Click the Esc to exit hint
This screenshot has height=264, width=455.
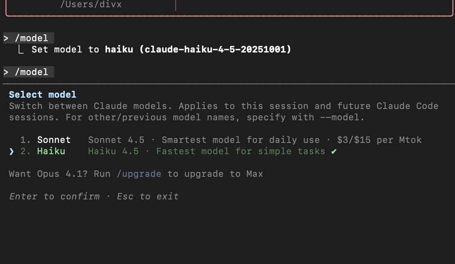click(147, 197)
